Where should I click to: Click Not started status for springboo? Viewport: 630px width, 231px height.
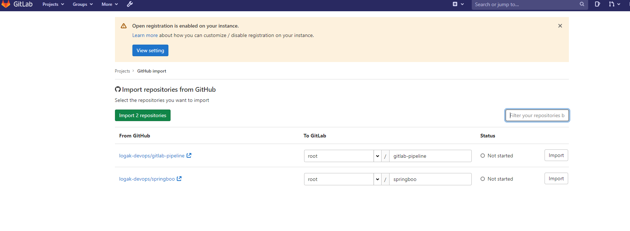(x=497, y=179)
